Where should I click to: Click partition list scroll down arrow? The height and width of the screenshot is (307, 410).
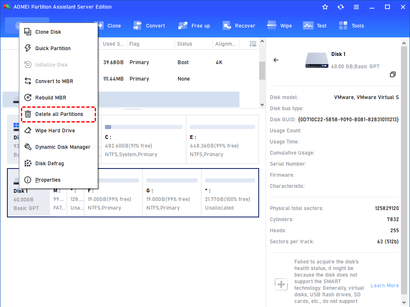point(262,105)
